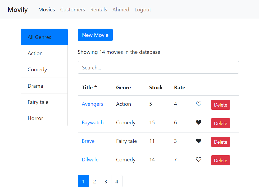Screen dimensions: 259x194
Task: Click Dilwale row genre 'Comedy' cell
Action: [x=126, y=160]
